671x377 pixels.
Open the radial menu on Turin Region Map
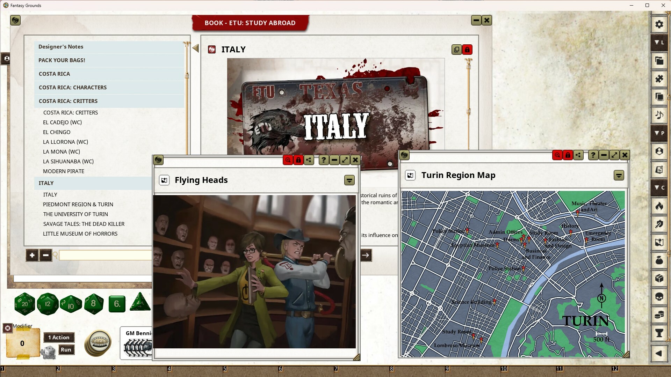(x=404, y=155)
